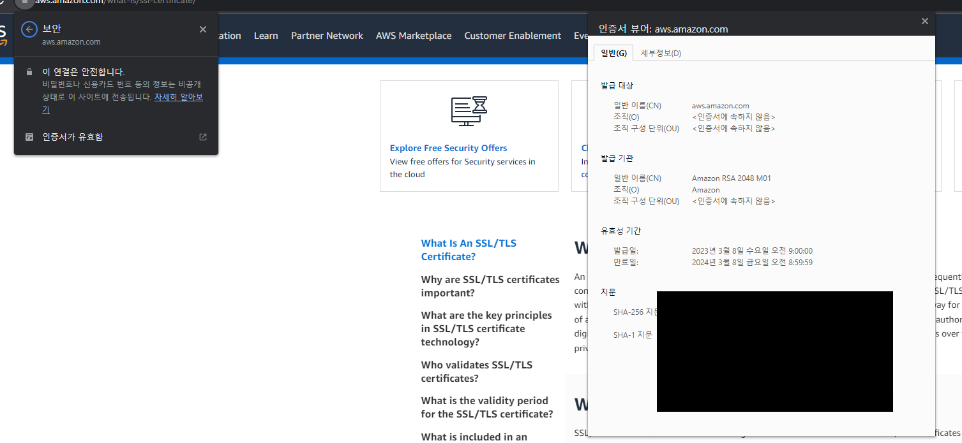Click the certificate icon beside 인증서가 유효함
The height and width of the screenshot is (443, 962).
pos(29,137)
